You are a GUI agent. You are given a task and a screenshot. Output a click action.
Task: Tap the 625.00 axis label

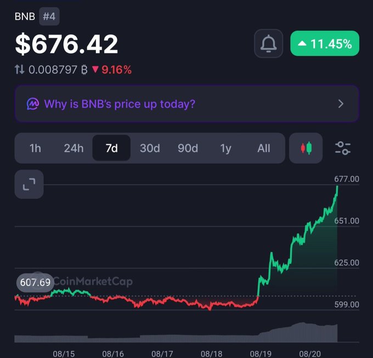click(347, 263)
